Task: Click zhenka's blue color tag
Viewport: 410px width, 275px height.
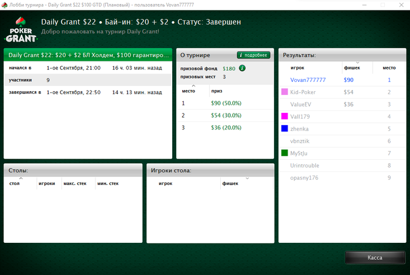Action: coord(285,129)
